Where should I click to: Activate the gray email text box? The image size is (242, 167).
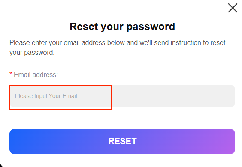[122, 96]
